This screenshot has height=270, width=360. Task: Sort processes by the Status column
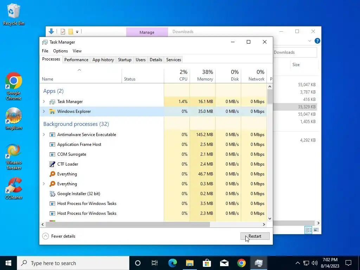[143, 76]
